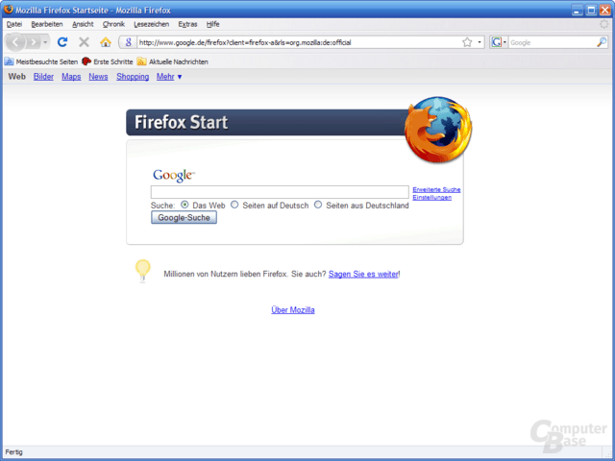Open the Datei menu
Screen dimensions: 615x461
click(14, 24)
